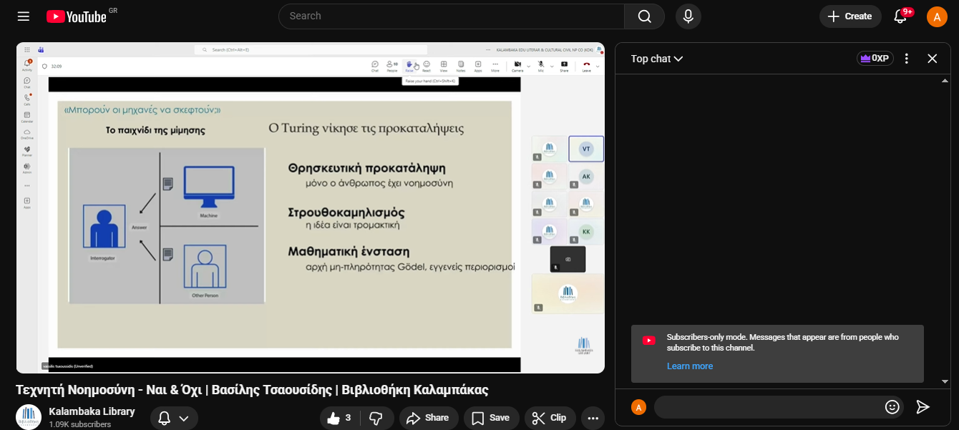Open the three-dot more actions menu below video
Viewport: 959px width, 430px height.
point(593,418)
